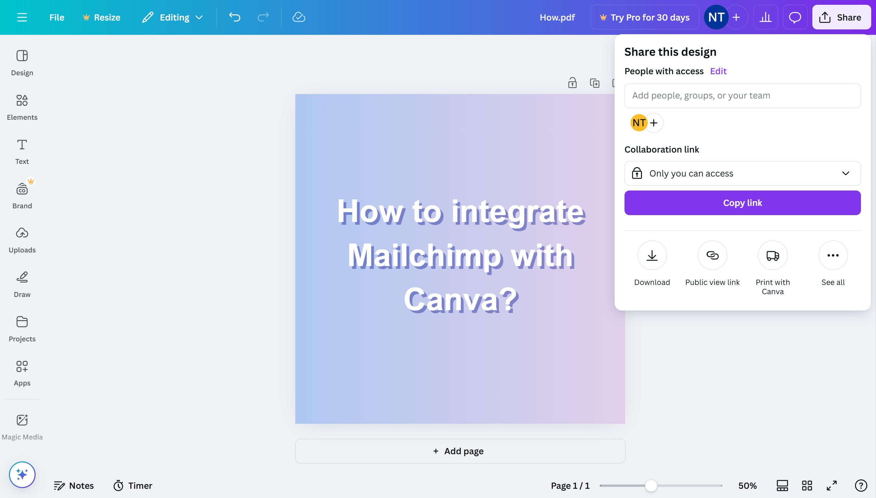Viewport: 876px width, 498px height.
Task: Expand See all share options
Action: point(833,255)
